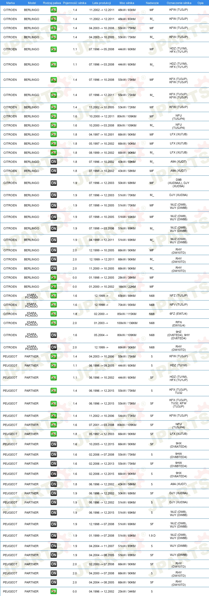The height and width of the screenshot is (596, 209).
Task: Click petrol icon in Xsara Picasso 100kW/136KM row
Action: tap(54, 323)
